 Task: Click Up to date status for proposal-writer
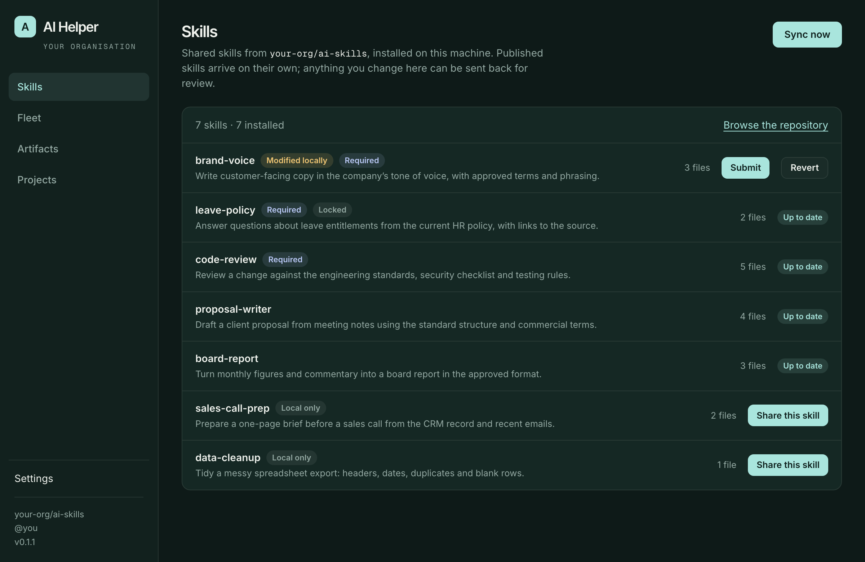[803, 316]
